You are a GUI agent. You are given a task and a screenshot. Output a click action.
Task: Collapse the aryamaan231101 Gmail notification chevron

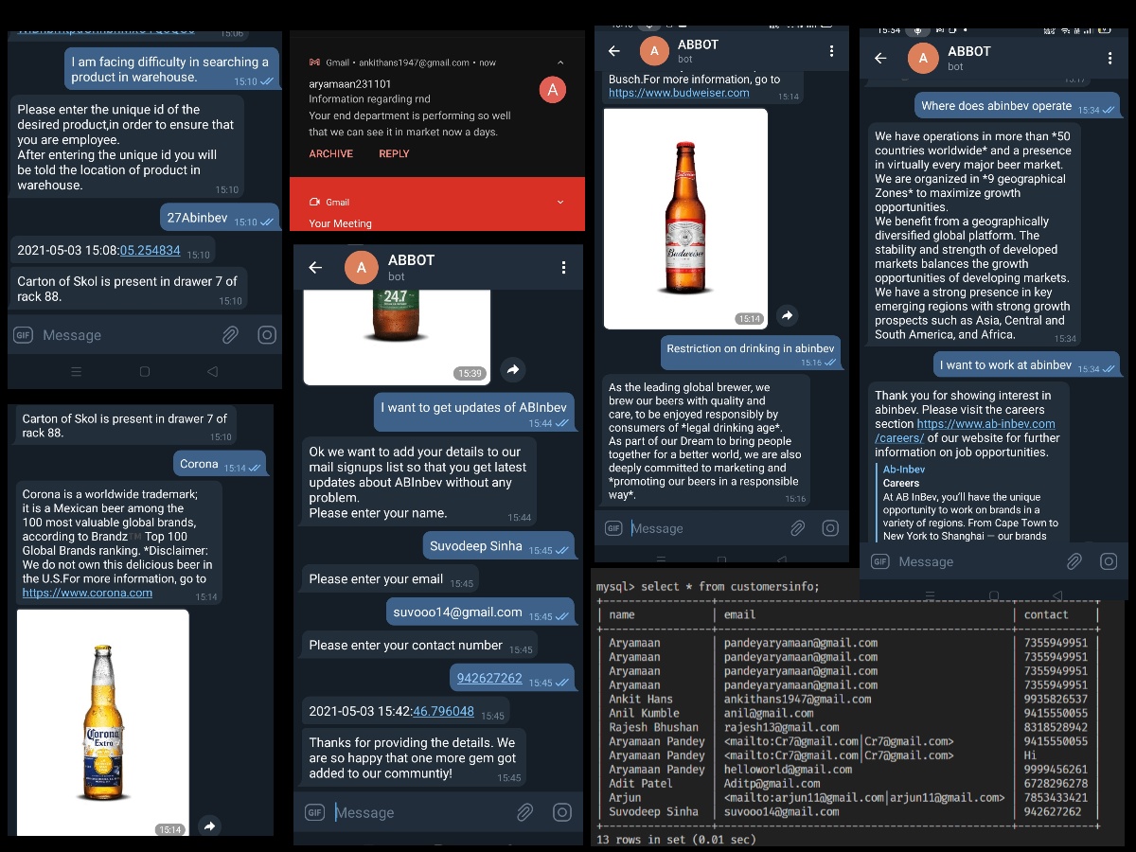(560, 62)
